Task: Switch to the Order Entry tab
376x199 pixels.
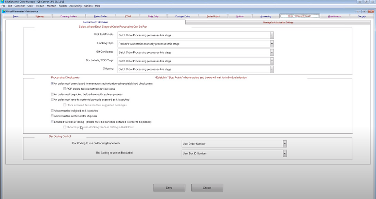Action: pyautogui.click(x=153, y=16)
